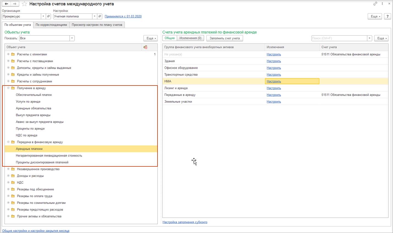Open Просмотр настроек по плану счетов tab
Image resolution: width=393 pixels, height=233 pixels.
tap(97, 25)
